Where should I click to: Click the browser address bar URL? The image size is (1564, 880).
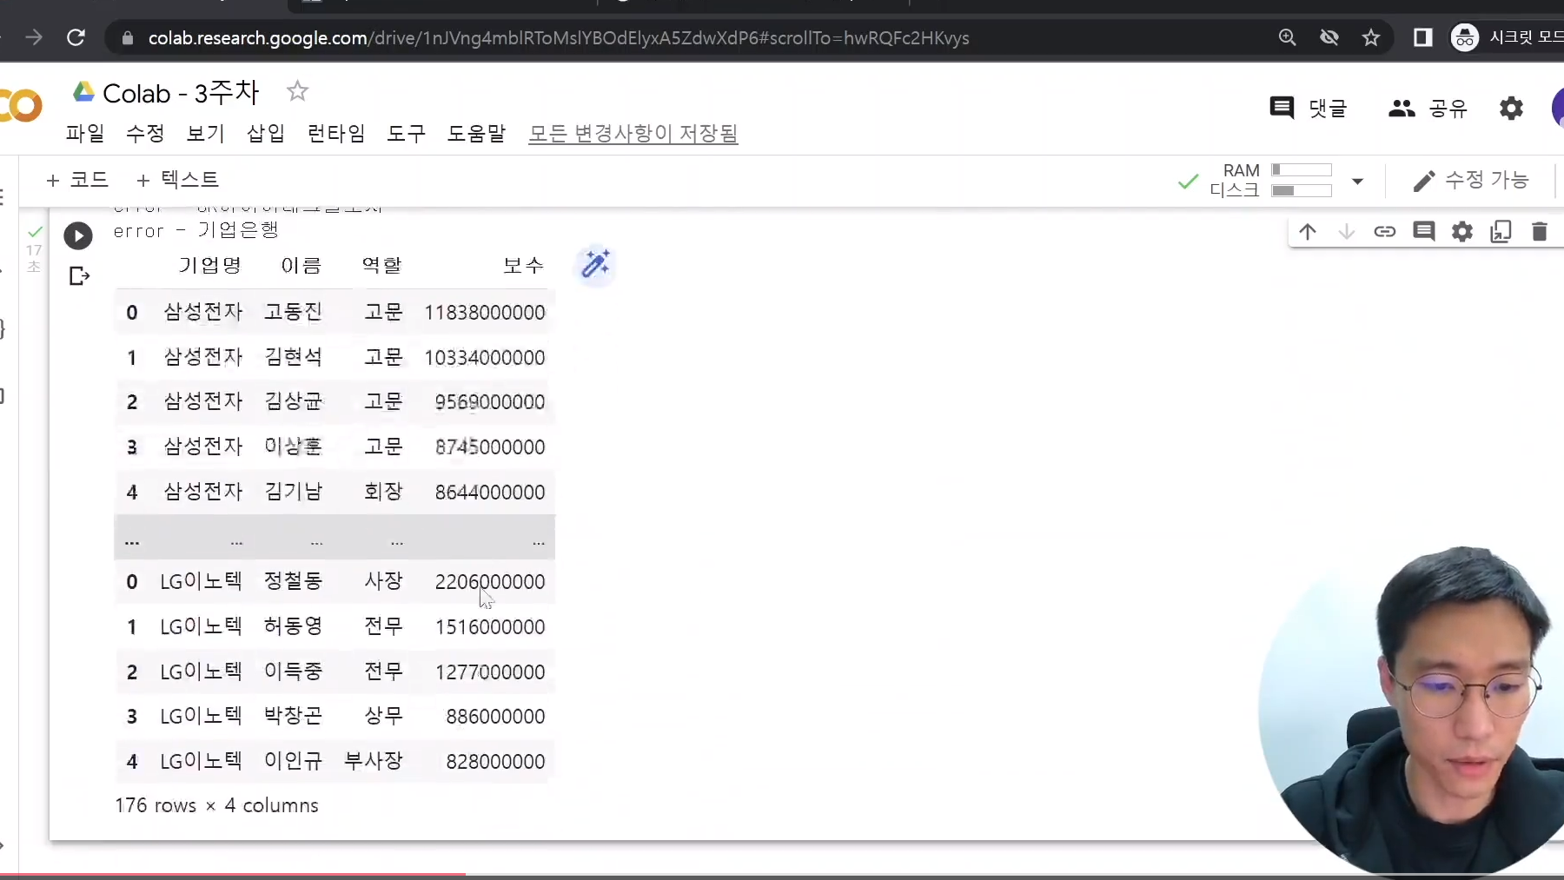click(x=559, y=37)
